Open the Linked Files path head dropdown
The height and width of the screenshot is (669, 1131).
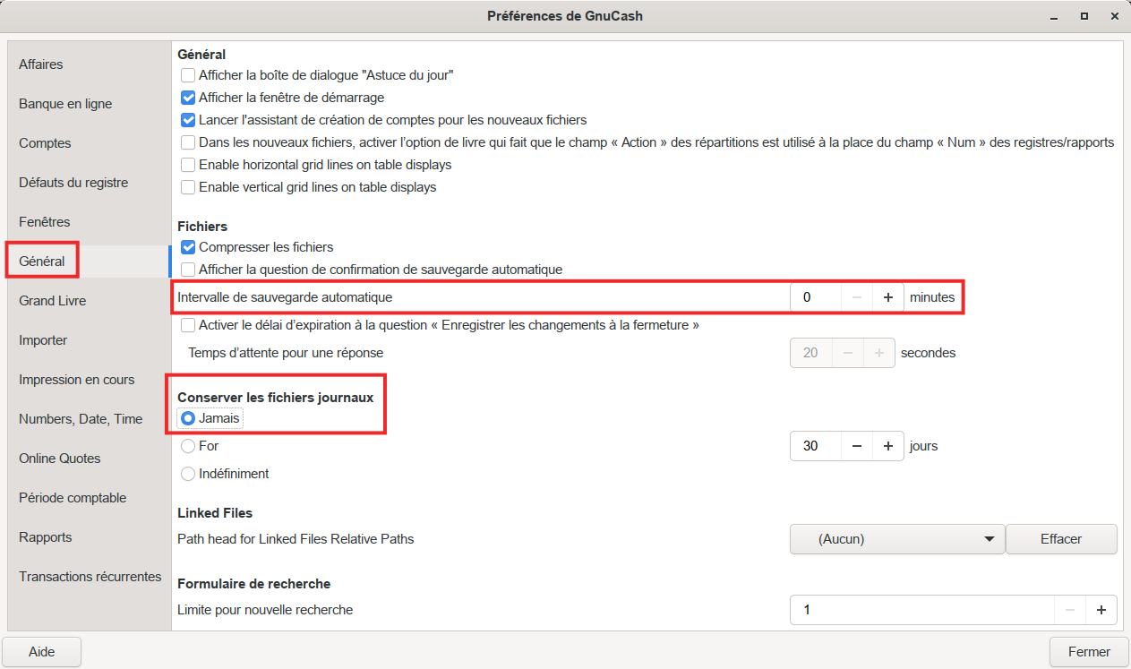click(896, 539)
